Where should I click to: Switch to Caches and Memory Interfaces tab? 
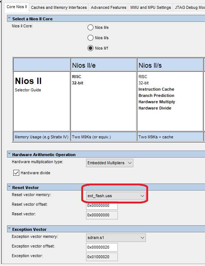click(x=59, y=7)
